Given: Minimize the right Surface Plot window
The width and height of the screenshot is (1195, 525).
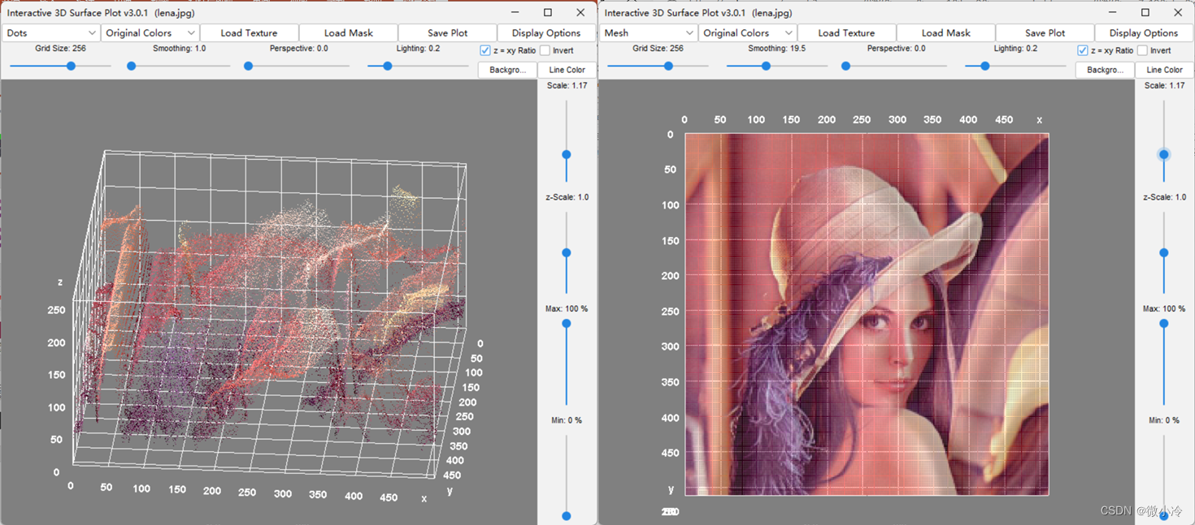Looking at the screenshot, I should 1113,12.
